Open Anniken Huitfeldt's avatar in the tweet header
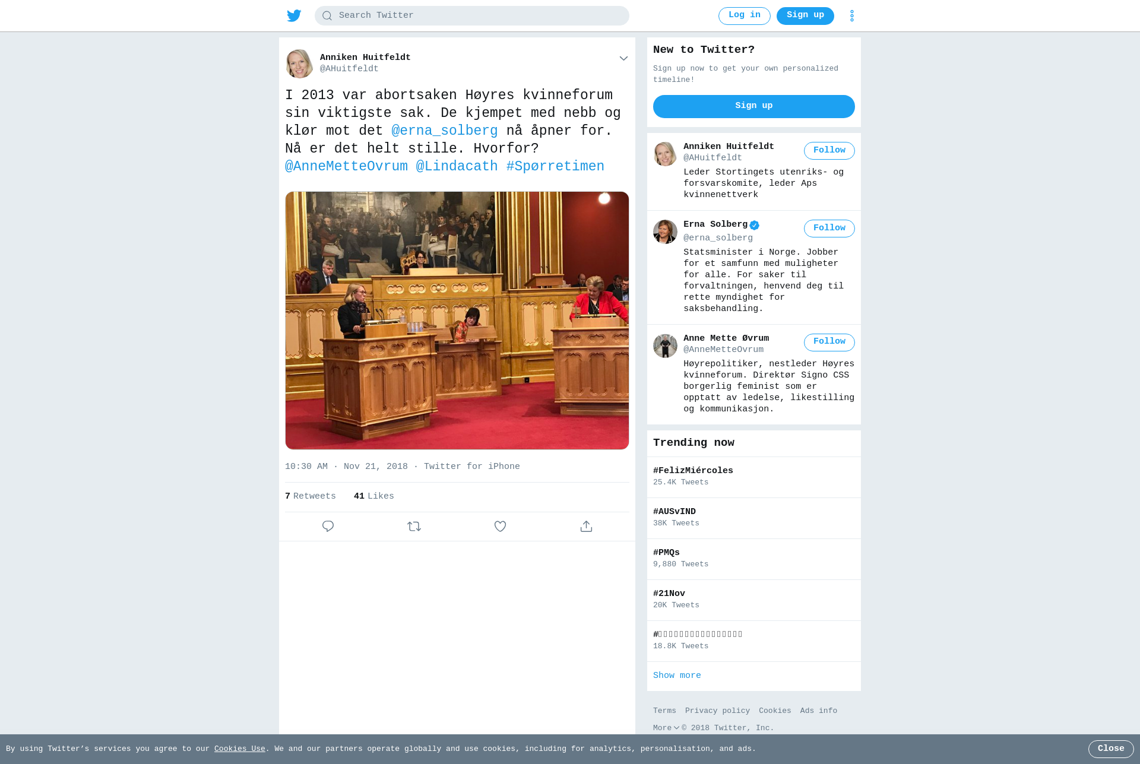1140x764 pixels. point(299,64)
